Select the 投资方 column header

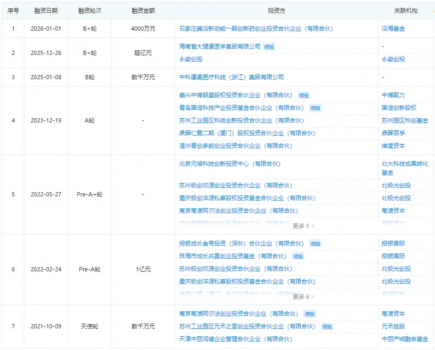pyautogui.click(x=276, y=11)
